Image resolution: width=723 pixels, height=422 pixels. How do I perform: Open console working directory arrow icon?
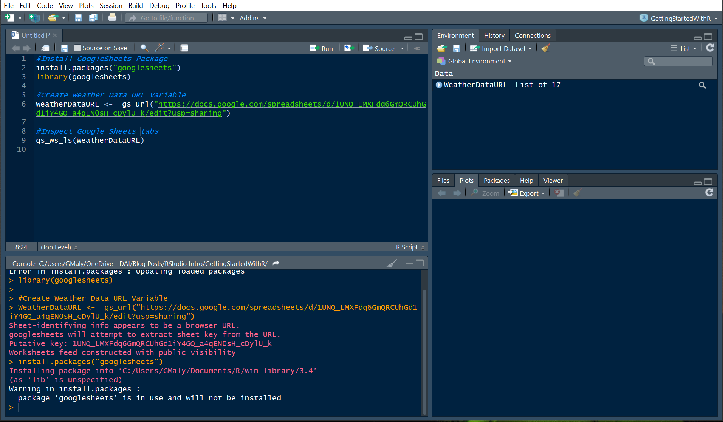click(276, 263)
